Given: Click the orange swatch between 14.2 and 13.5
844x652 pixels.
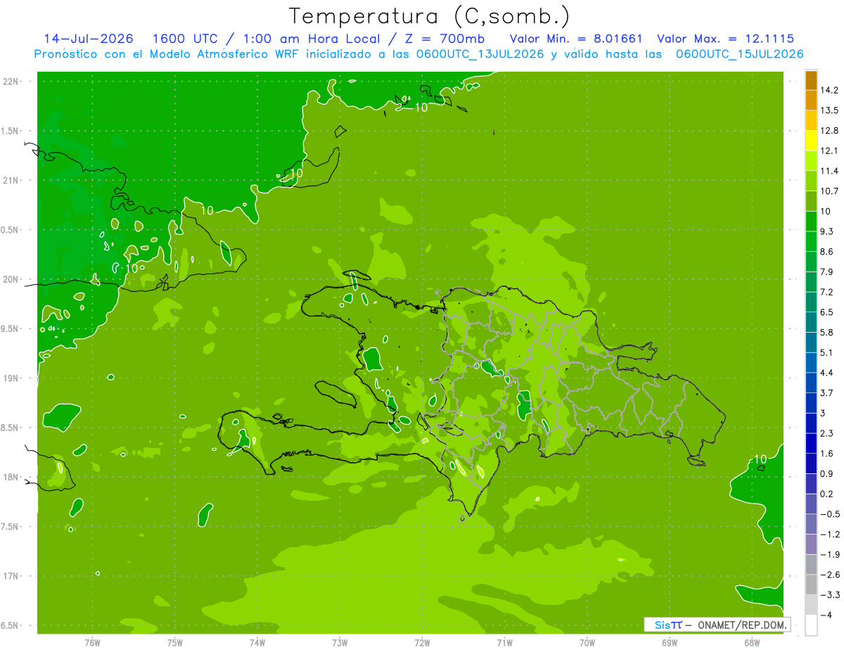Looking at the screenshot, I should tap(811, 100).
